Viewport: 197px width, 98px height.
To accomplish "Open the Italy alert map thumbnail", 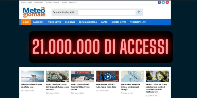I will point(132,76).
